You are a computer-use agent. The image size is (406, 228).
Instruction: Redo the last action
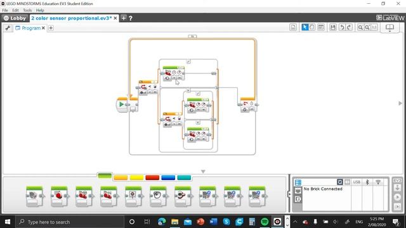[349, 27]
